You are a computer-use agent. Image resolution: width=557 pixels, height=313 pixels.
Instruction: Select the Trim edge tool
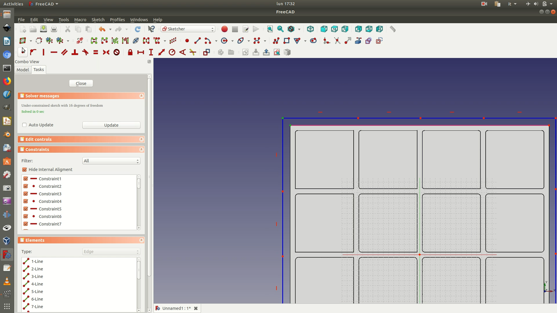337,41
